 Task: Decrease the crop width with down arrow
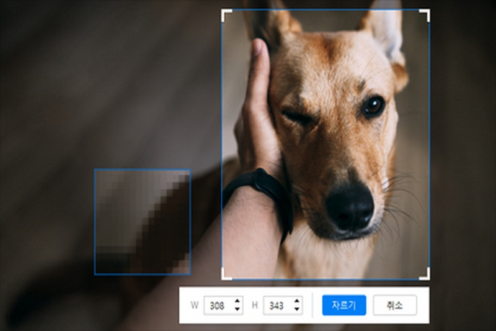[x=236, y=309]
